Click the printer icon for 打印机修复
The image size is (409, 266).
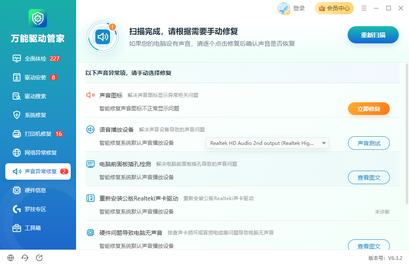[17, 134]
